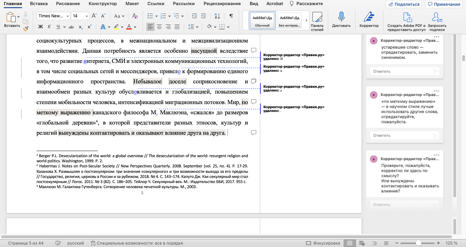Decrease paragraph indent
The width and height of the screenshot is (466, 247).
point(194,16)
